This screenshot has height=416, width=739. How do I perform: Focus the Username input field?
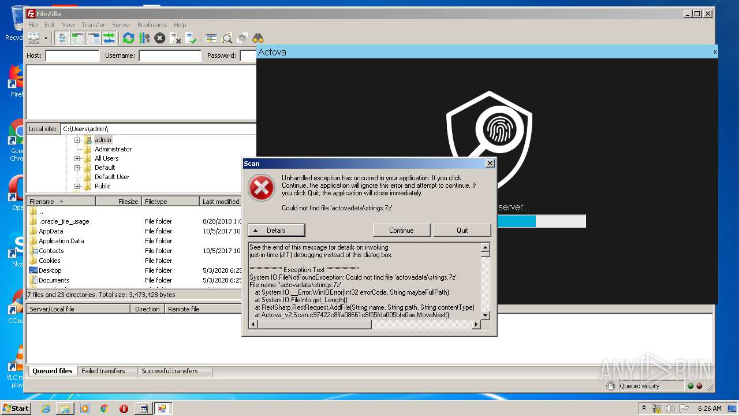pos(170,55)
